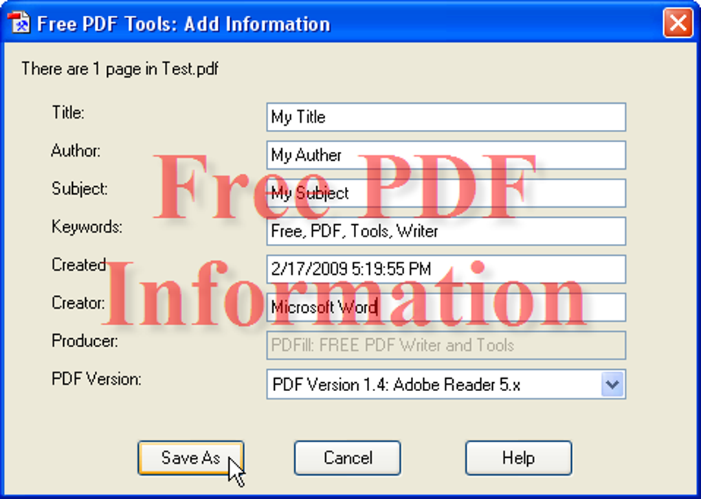
Task: Click the grayed-out Producer field
Action: (x=445, y=345)
